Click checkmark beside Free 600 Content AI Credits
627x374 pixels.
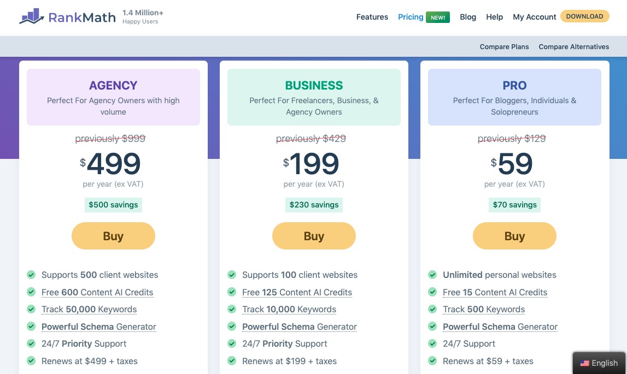31,292
